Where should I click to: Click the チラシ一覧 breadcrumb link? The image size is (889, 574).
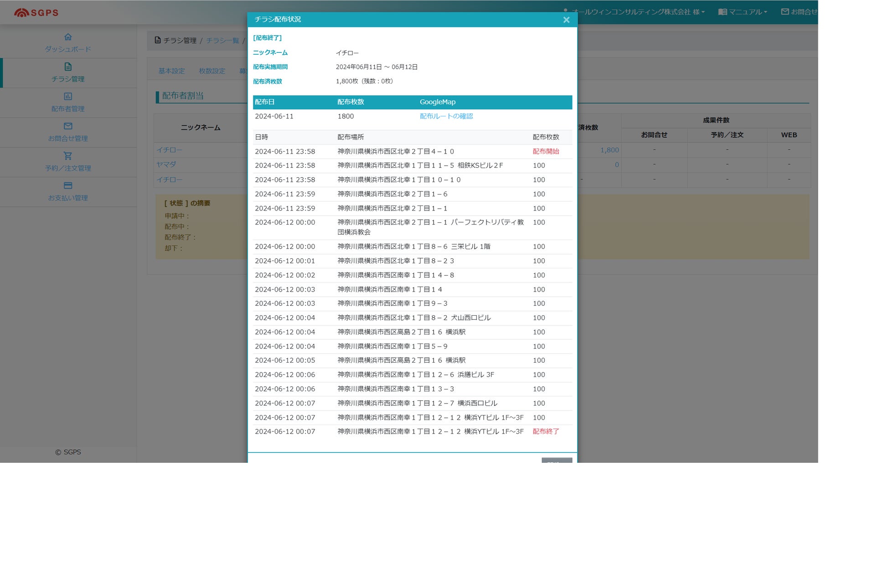[x=222, y=41]
